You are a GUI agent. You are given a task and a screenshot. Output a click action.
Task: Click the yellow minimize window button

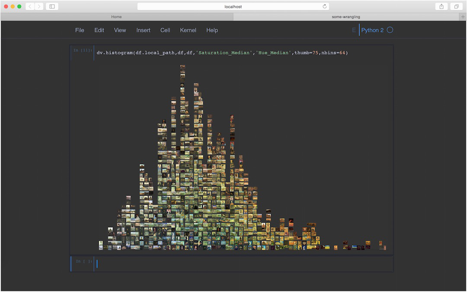[13, 6]
